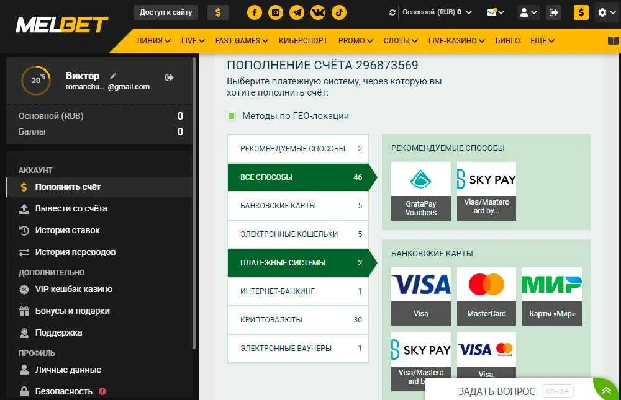Choose the combined Visa Mastercard tile
The height and width of the screenshot is (400, 621).
[486, 355]
